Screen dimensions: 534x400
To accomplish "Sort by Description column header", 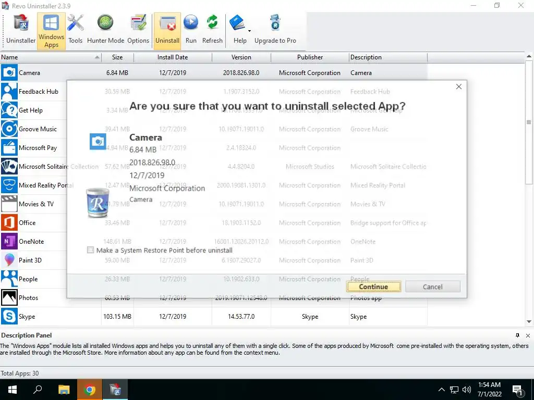I will [x=388, y=57].
